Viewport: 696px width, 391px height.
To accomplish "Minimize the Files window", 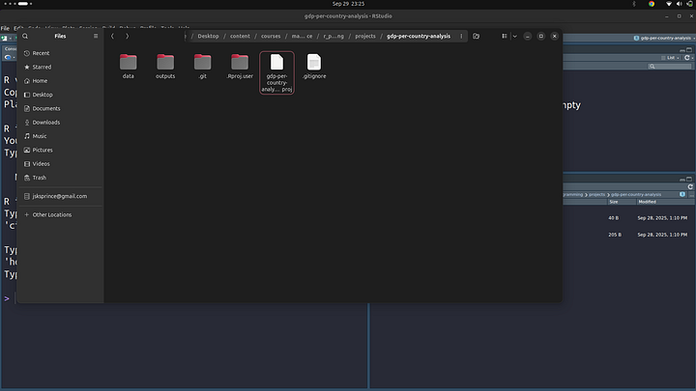I will pyautogui.click(x=528, y=36).
